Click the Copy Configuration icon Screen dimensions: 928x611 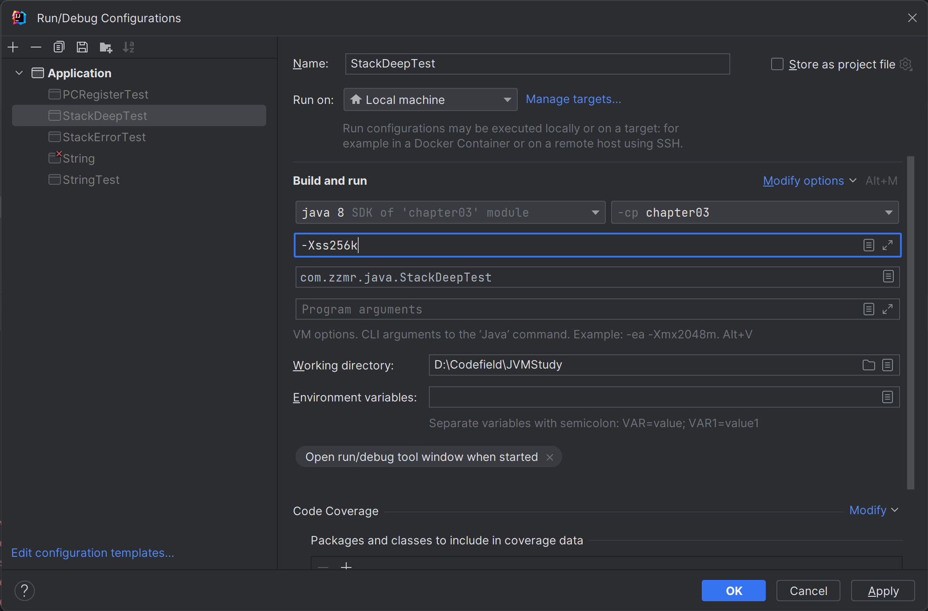pyautogui.click(x=59, y=47)
